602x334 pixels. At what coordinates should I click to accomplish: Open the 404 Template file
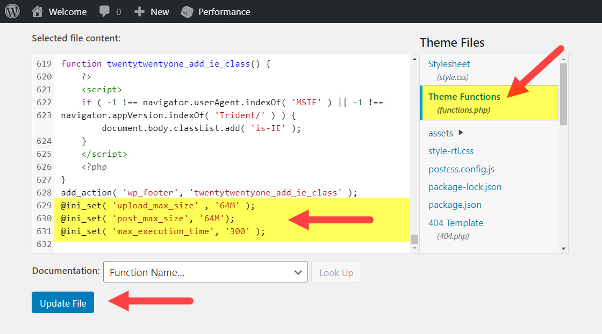point(455,222)
